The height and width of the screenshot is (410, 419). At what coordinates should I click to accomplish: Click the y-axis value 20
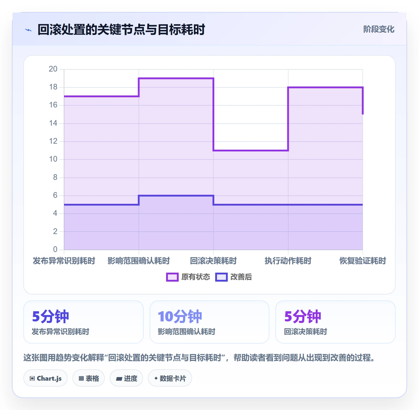(x=53, y=69)
